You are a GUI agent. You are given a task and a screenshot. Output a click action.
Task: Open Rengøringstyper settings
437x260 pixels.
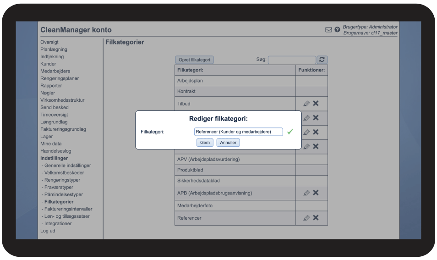(x=62, y=180)
